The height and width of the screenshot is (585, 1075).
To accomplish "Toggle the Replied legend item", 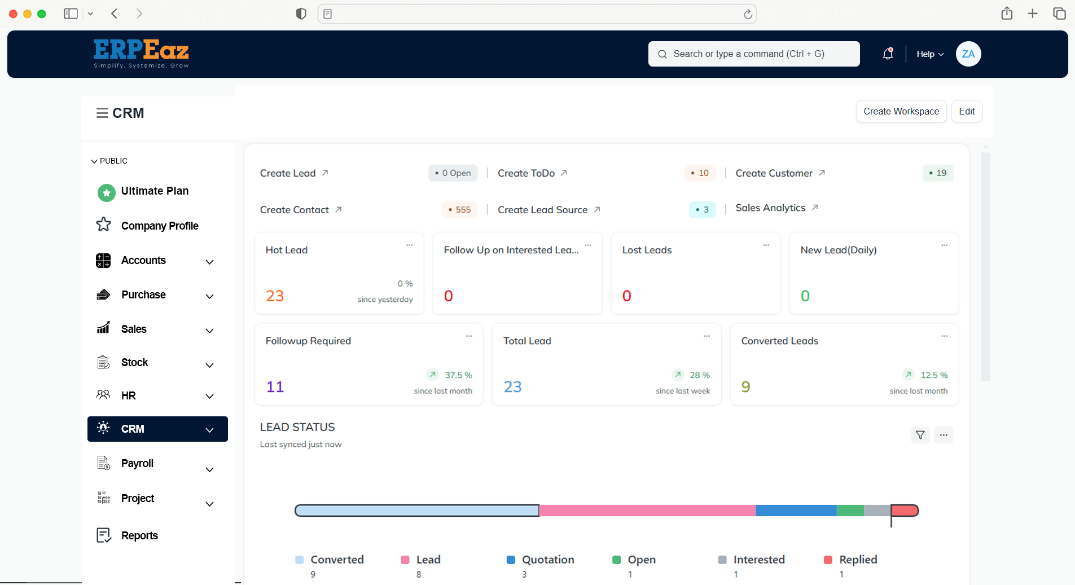I will (x=851, y=560).
